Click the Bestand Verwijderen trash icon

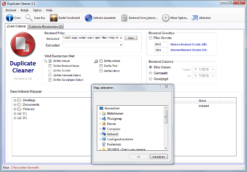pyautogui.click(x=124, y=18)
